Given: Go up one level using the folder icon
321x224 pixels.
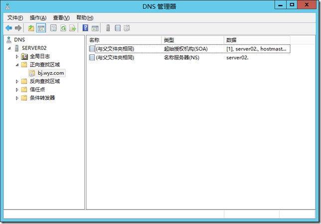Looking at the screenshot, I should coord(31,28).
